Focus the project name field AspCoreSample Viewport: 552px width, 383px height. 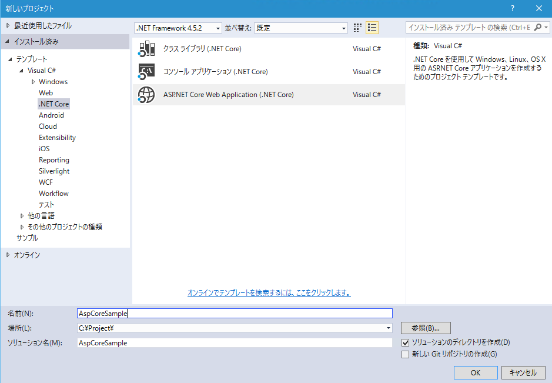[x=235, y=313]
